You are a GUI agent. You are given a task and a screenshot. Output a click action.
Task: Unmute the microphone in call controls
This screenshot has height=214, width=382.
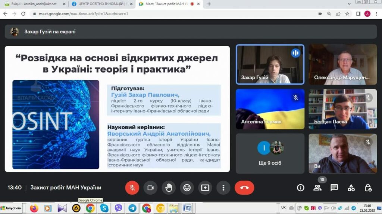pos(132,188)
